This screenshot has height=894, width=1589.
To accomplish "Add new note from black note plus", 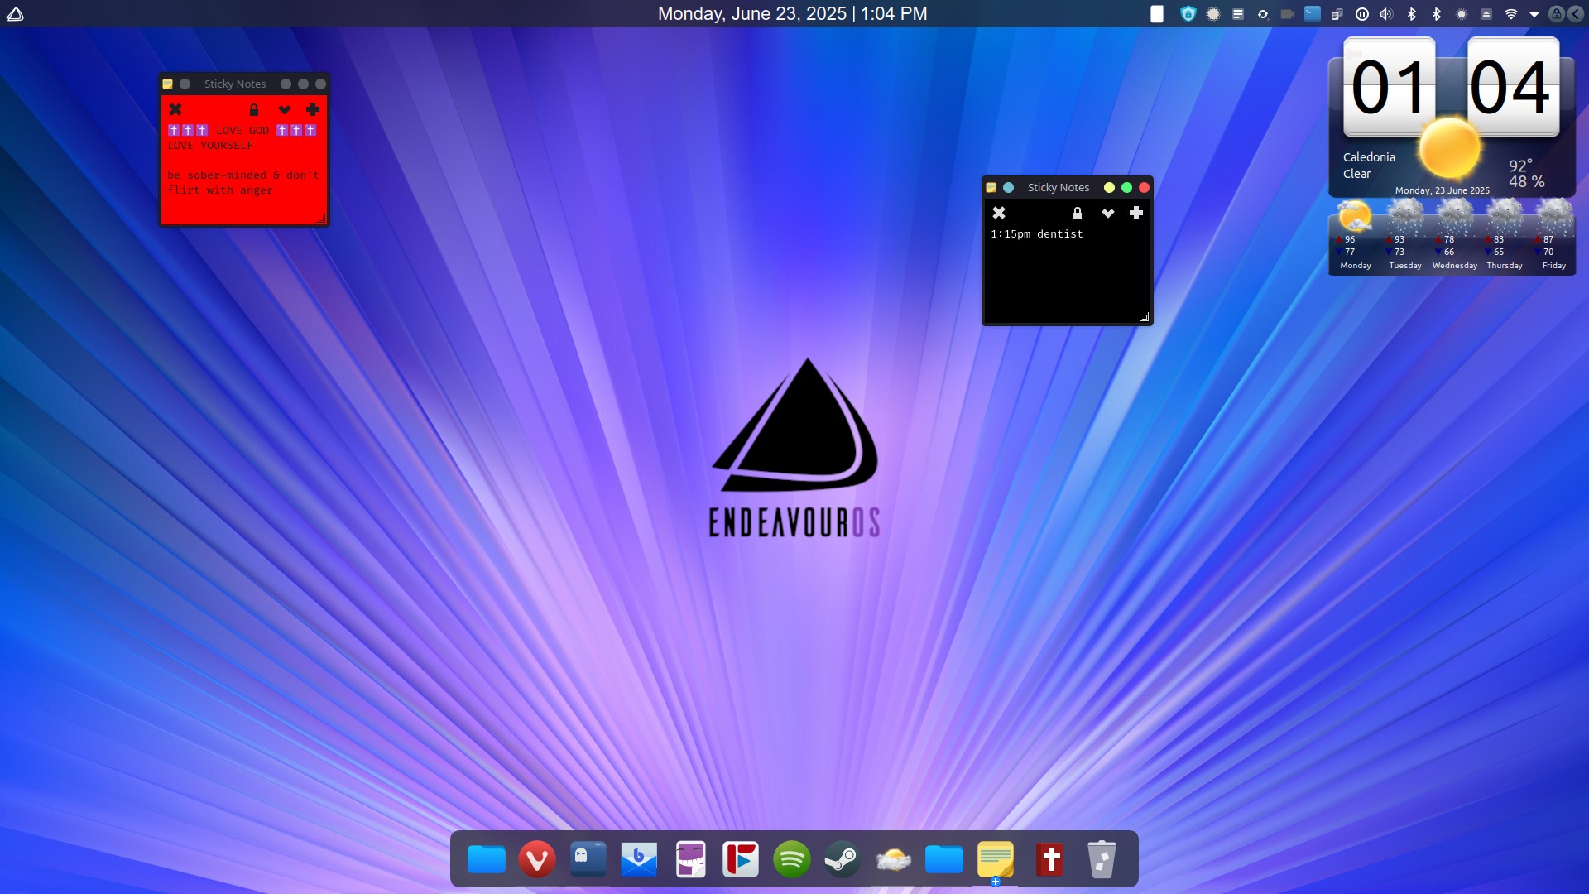I will [x=1135, y=214].
